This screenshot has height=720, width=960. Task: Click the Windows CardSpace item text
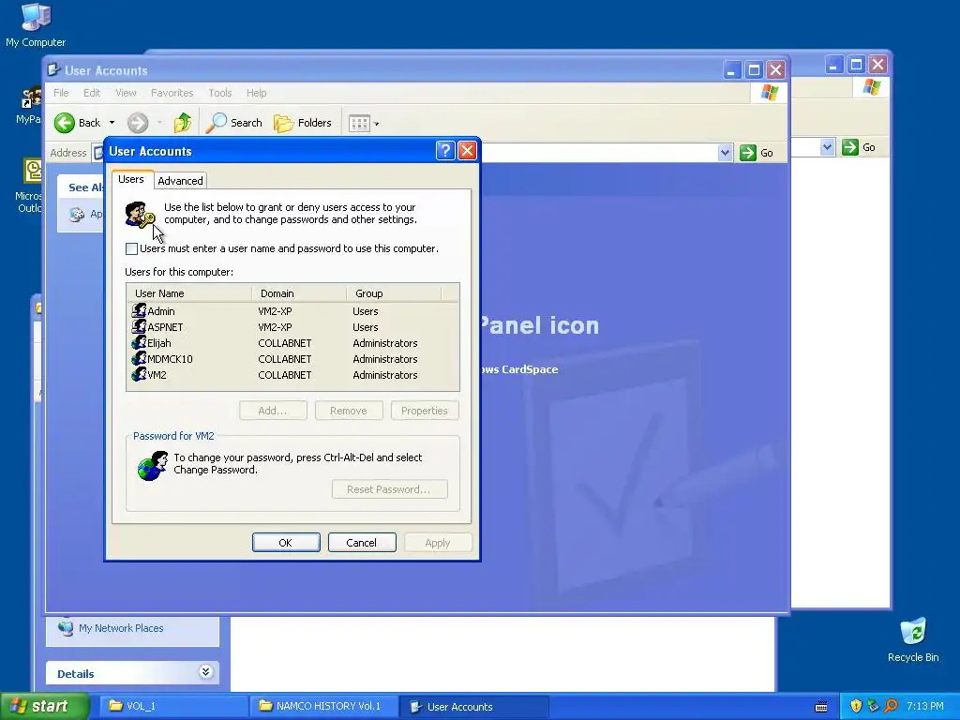tap(519, 369)
